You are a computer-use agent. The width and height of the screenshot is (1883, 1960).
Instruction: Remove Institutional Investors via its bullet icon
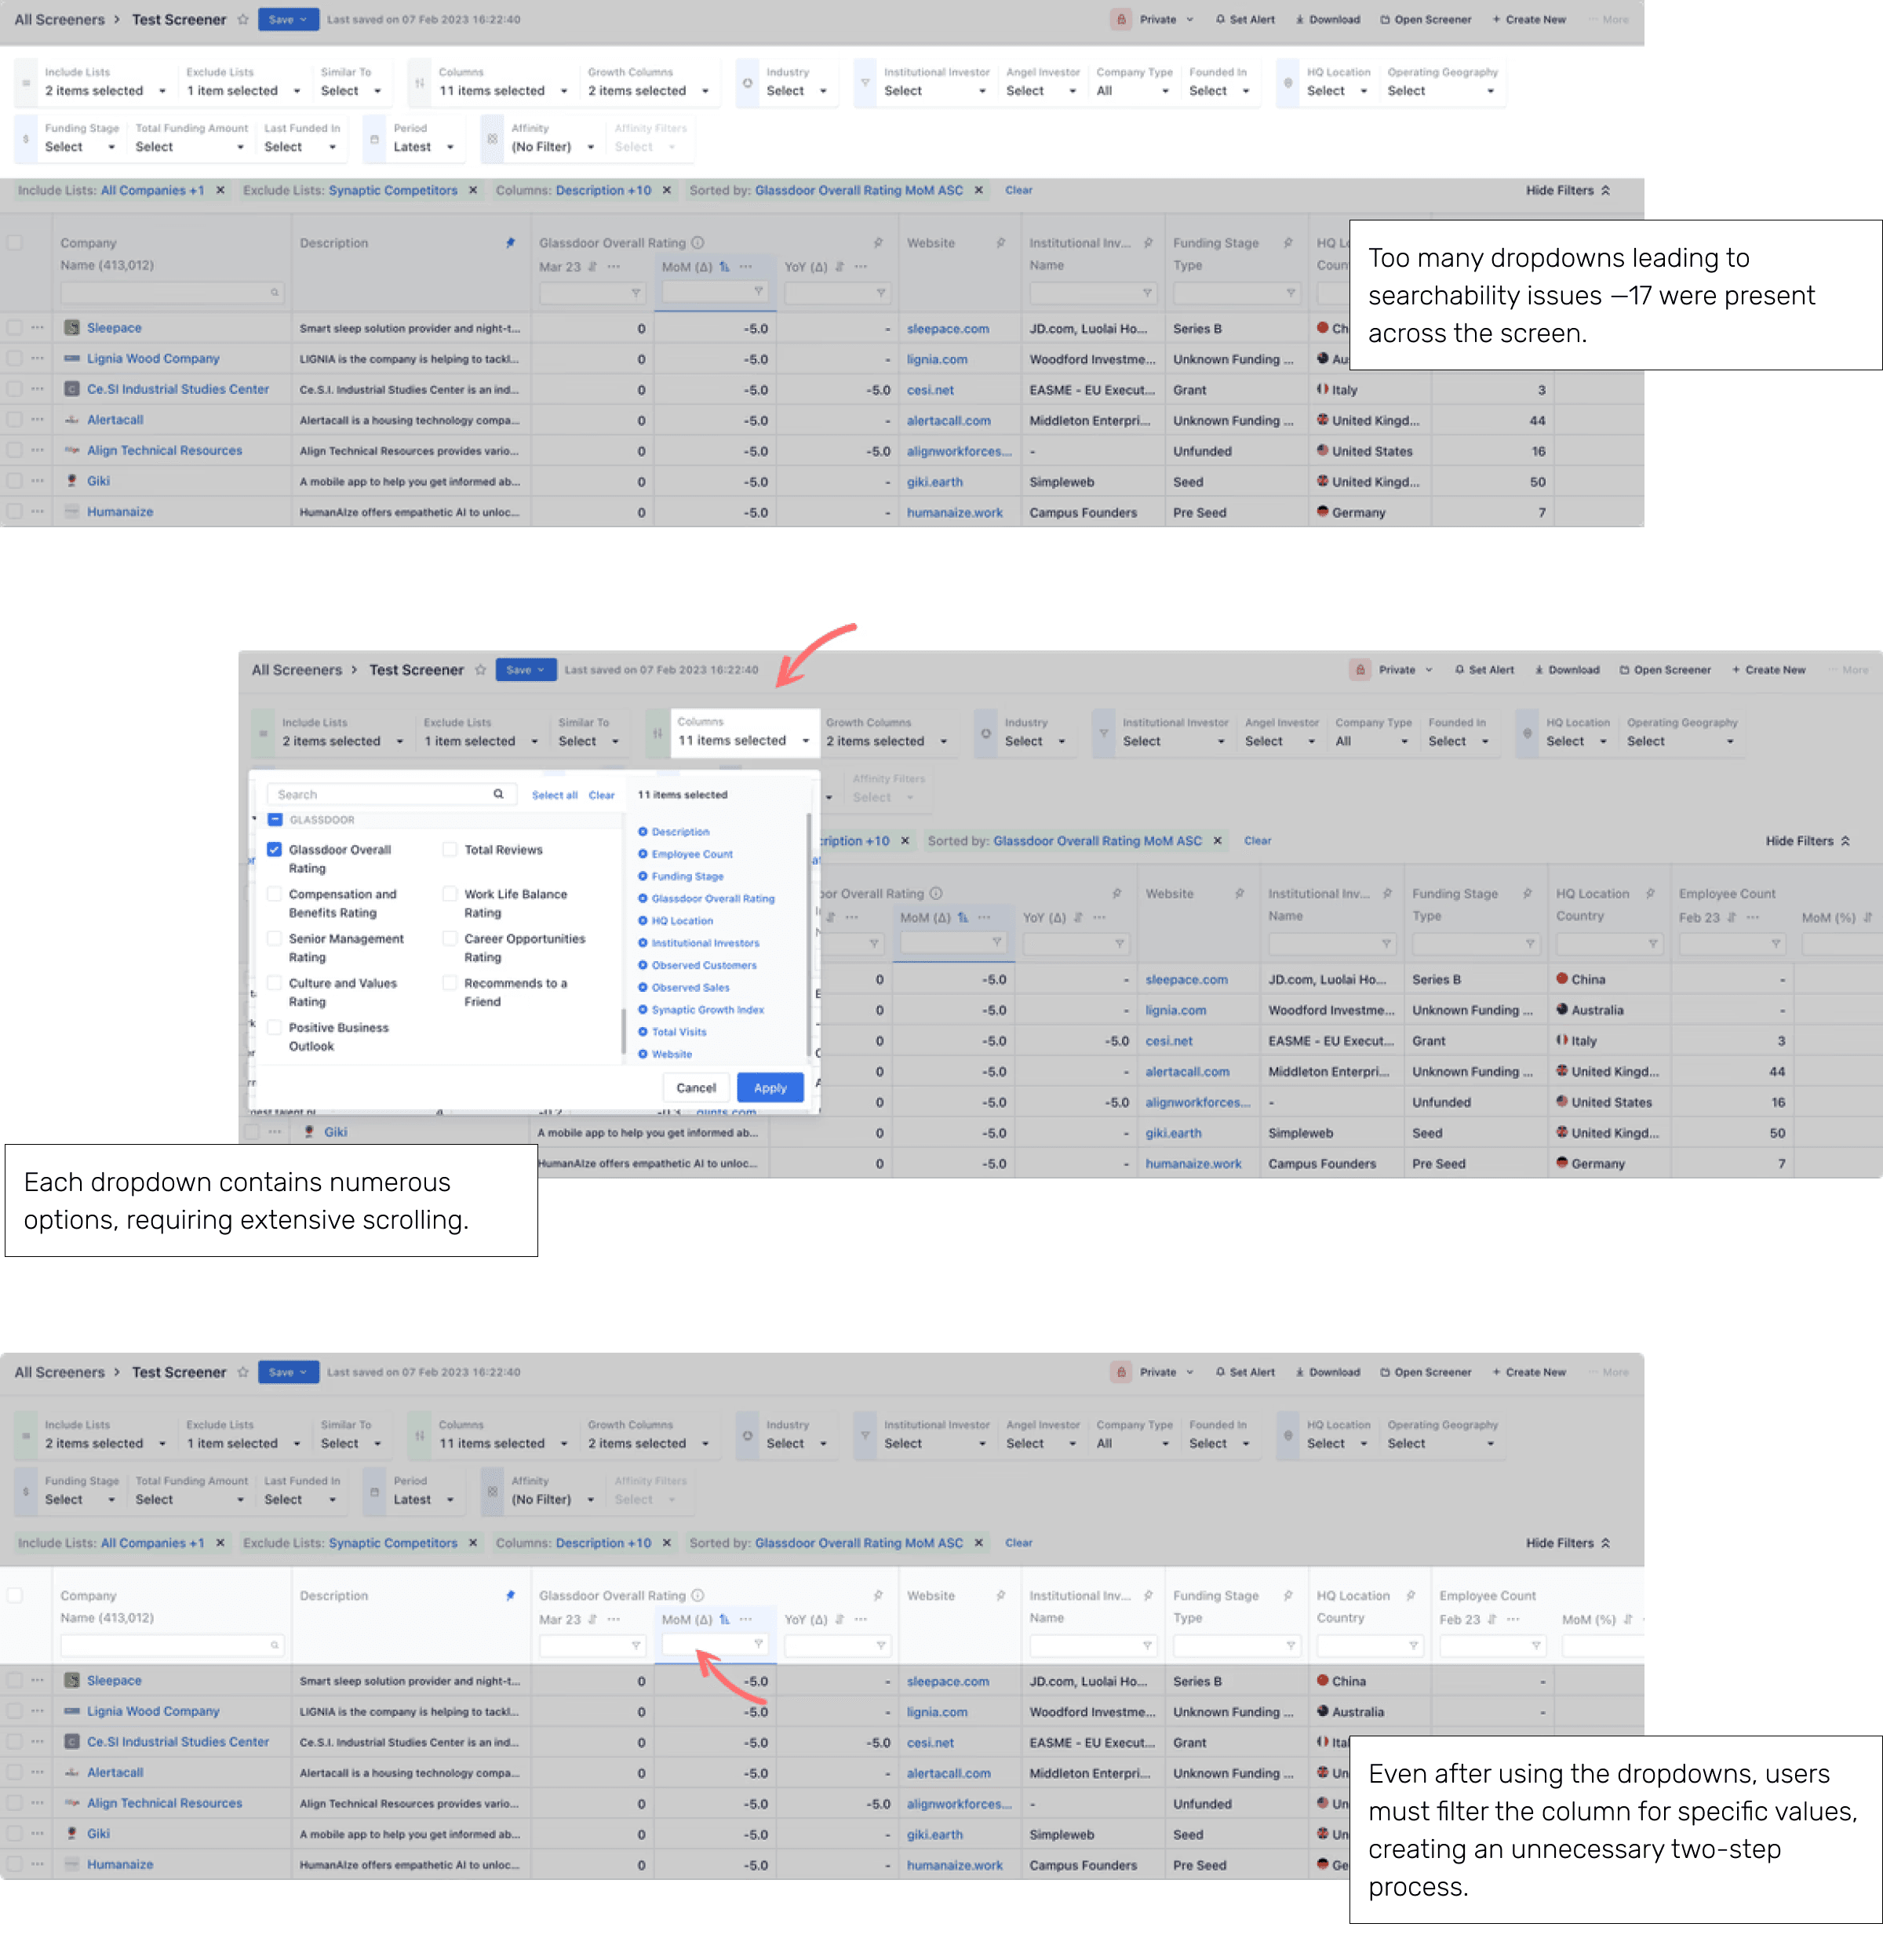[643, 943]
